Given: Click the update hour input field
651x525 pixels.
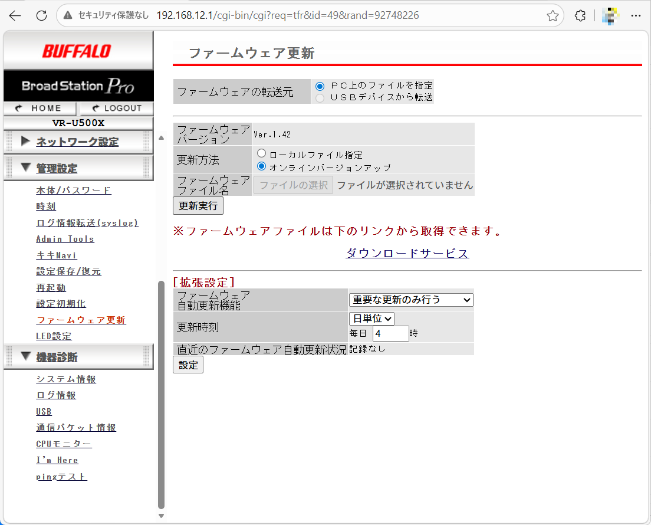Looking at the screenshot, I should pos(390,334).
